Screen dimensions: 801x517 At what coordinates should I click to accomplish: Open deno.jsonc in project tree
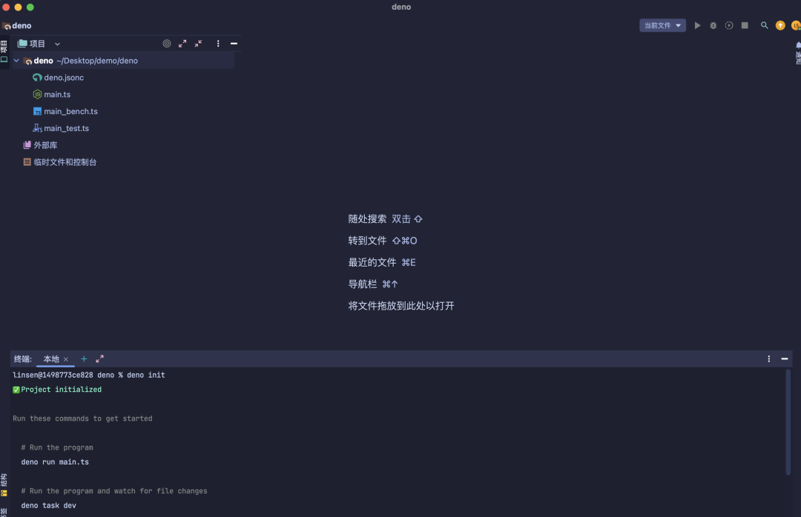coord(64,78)
